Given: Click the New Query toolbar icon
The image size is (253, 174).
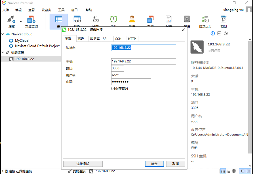Looking at the screenshot, I should [31, 19].
